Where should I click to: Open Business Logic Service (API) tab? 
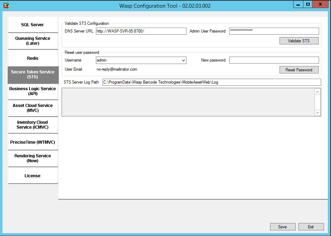coord(33,91)
